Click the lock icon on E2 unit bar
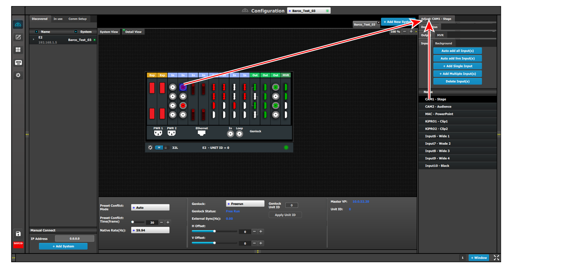573x268 pixels. pyautogui.click(x=166, y=147)
